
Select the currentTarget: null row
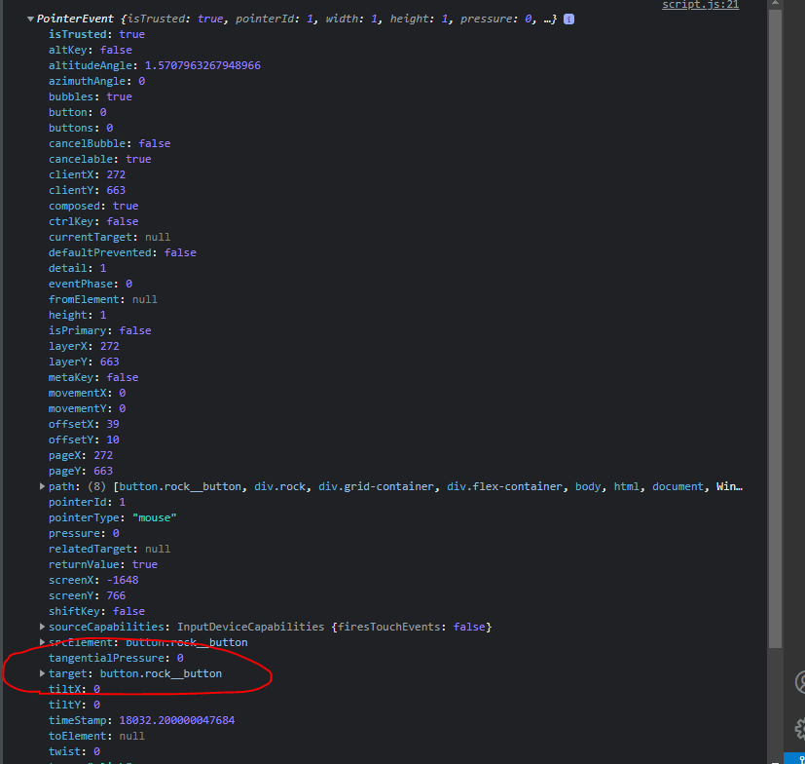[109, 237]
